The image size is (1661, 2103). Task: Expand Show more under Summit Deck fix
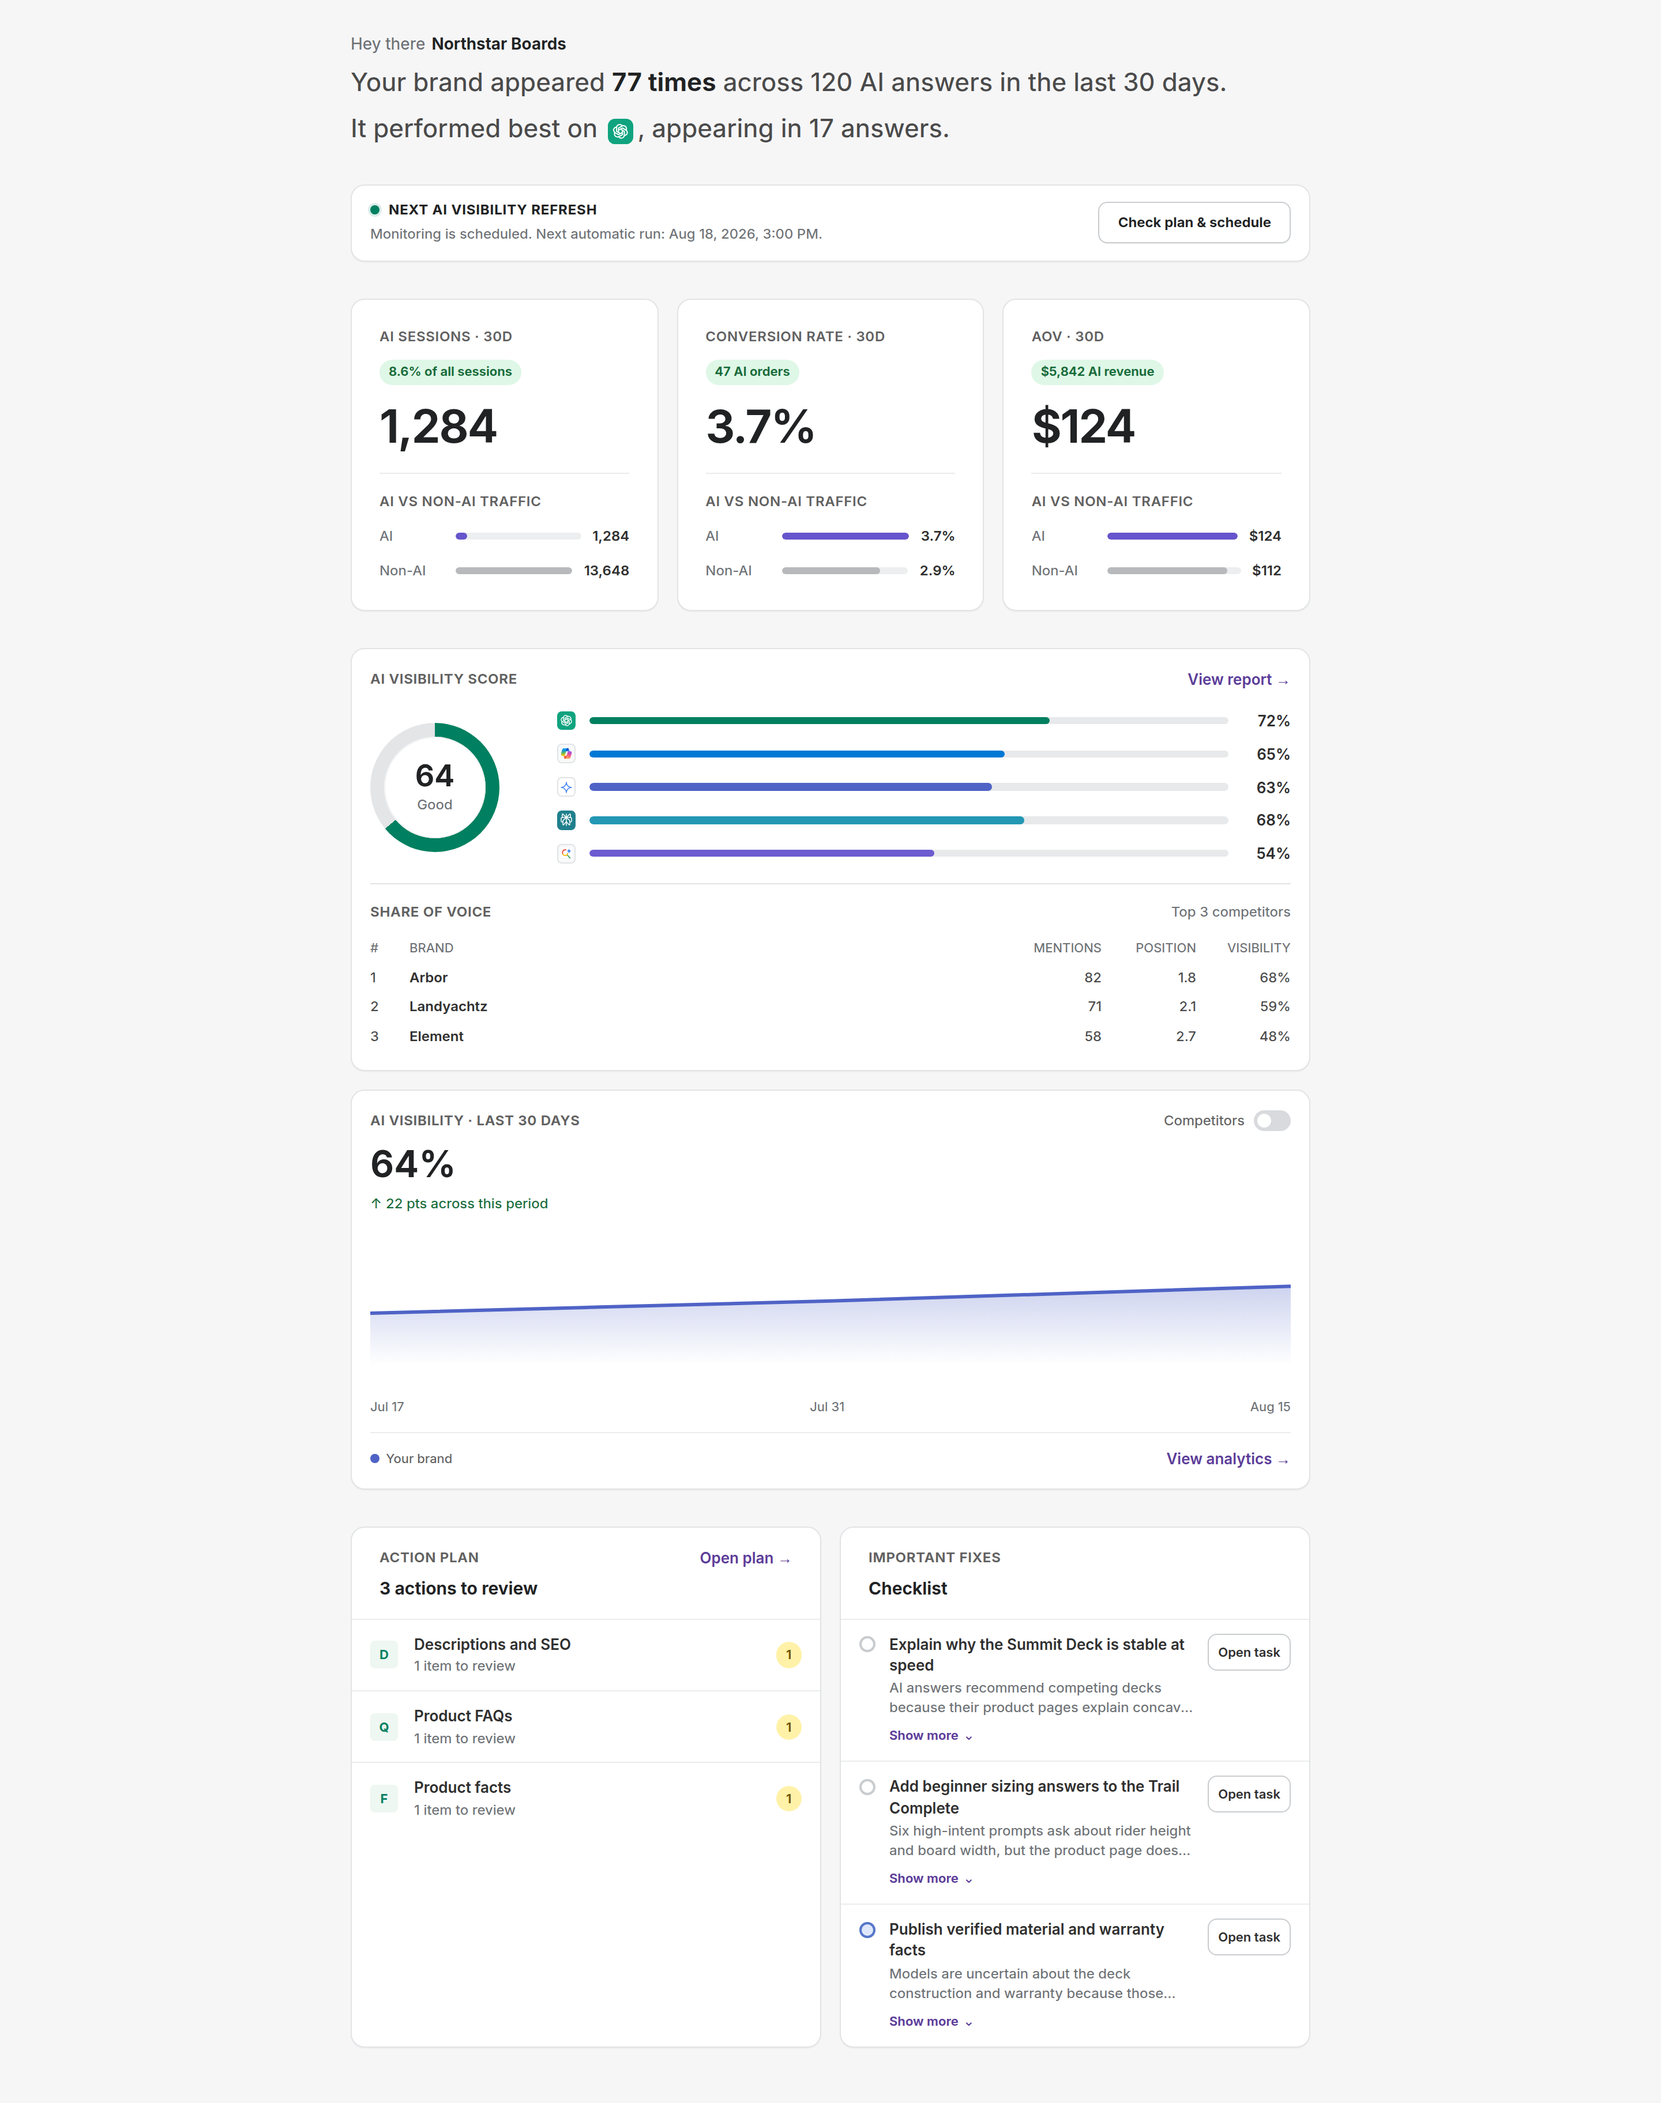click(931, 1736)
